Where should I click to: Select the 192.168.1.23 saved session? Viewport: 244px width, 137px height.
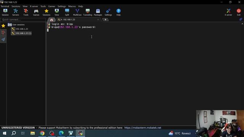pos(19,29)
